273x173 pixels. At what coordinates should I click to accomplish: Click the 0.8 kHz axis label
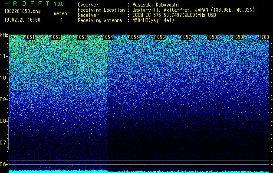pyautogui.click(x=3, y=121)
